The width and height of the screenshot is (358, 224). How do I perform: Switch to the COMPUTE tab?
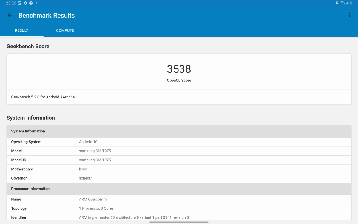(x=65, y=30)
